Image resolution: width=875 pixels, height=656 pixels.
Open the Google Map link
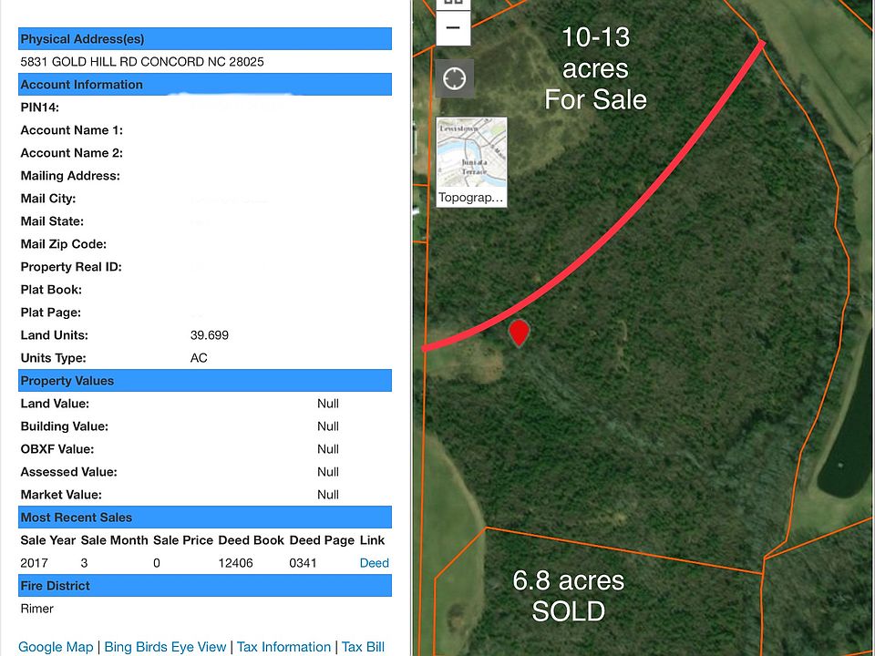tap(56, 647)
